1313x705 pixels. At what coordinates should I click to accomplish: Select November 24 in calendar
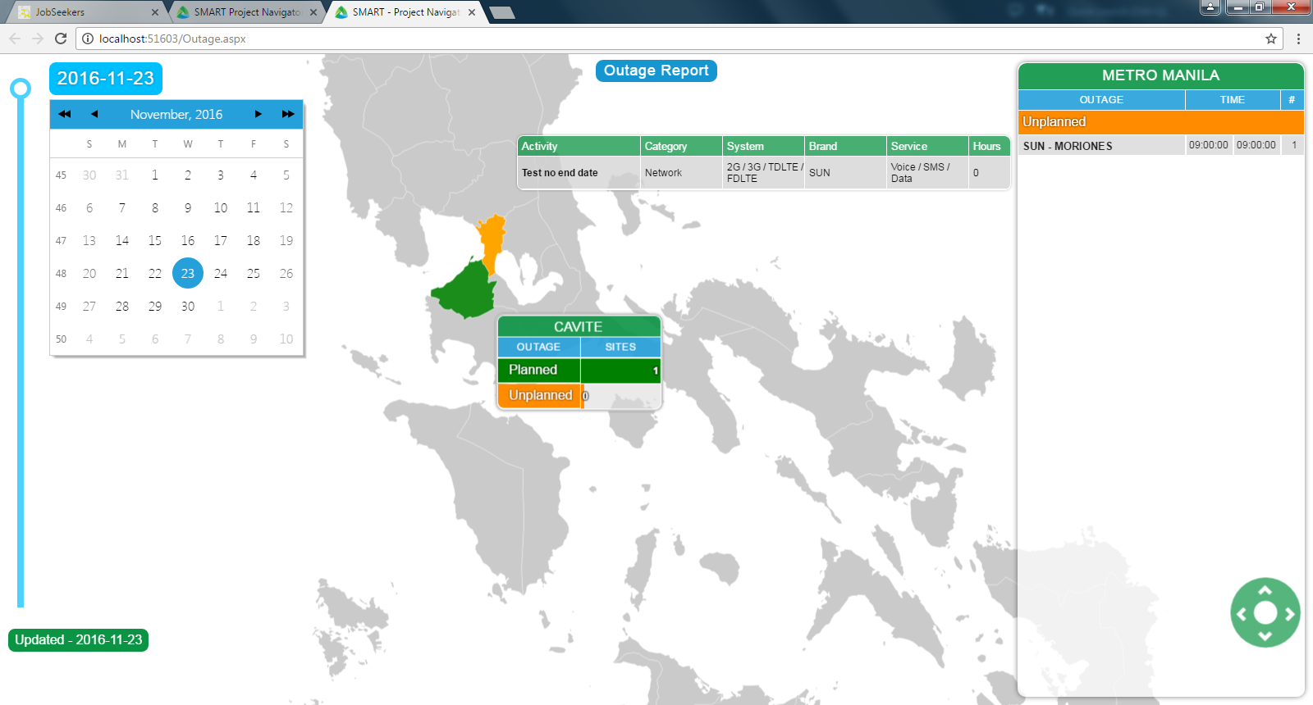[221, 273]
